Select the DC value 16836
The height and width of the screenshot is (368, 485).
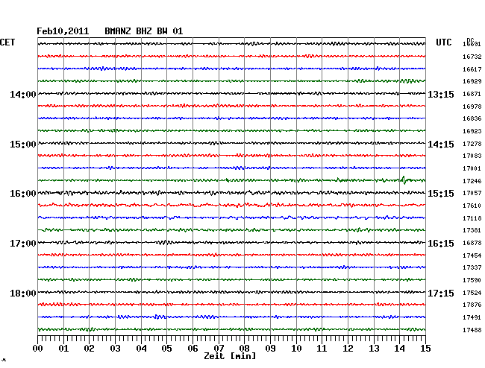472,118
